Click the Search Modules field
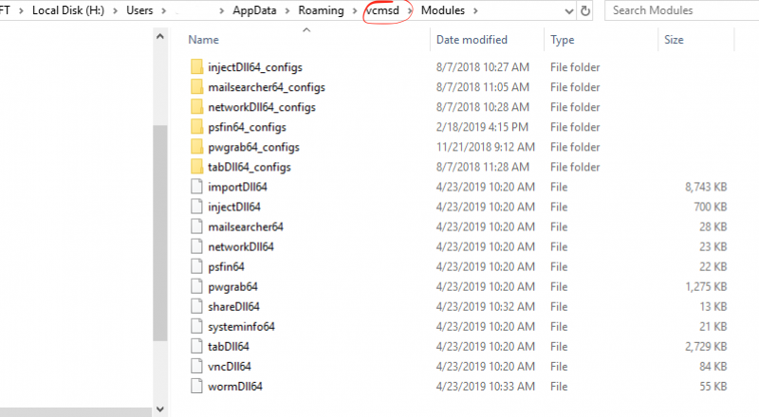This screenshot has width=759, height=417. point(682,10)
